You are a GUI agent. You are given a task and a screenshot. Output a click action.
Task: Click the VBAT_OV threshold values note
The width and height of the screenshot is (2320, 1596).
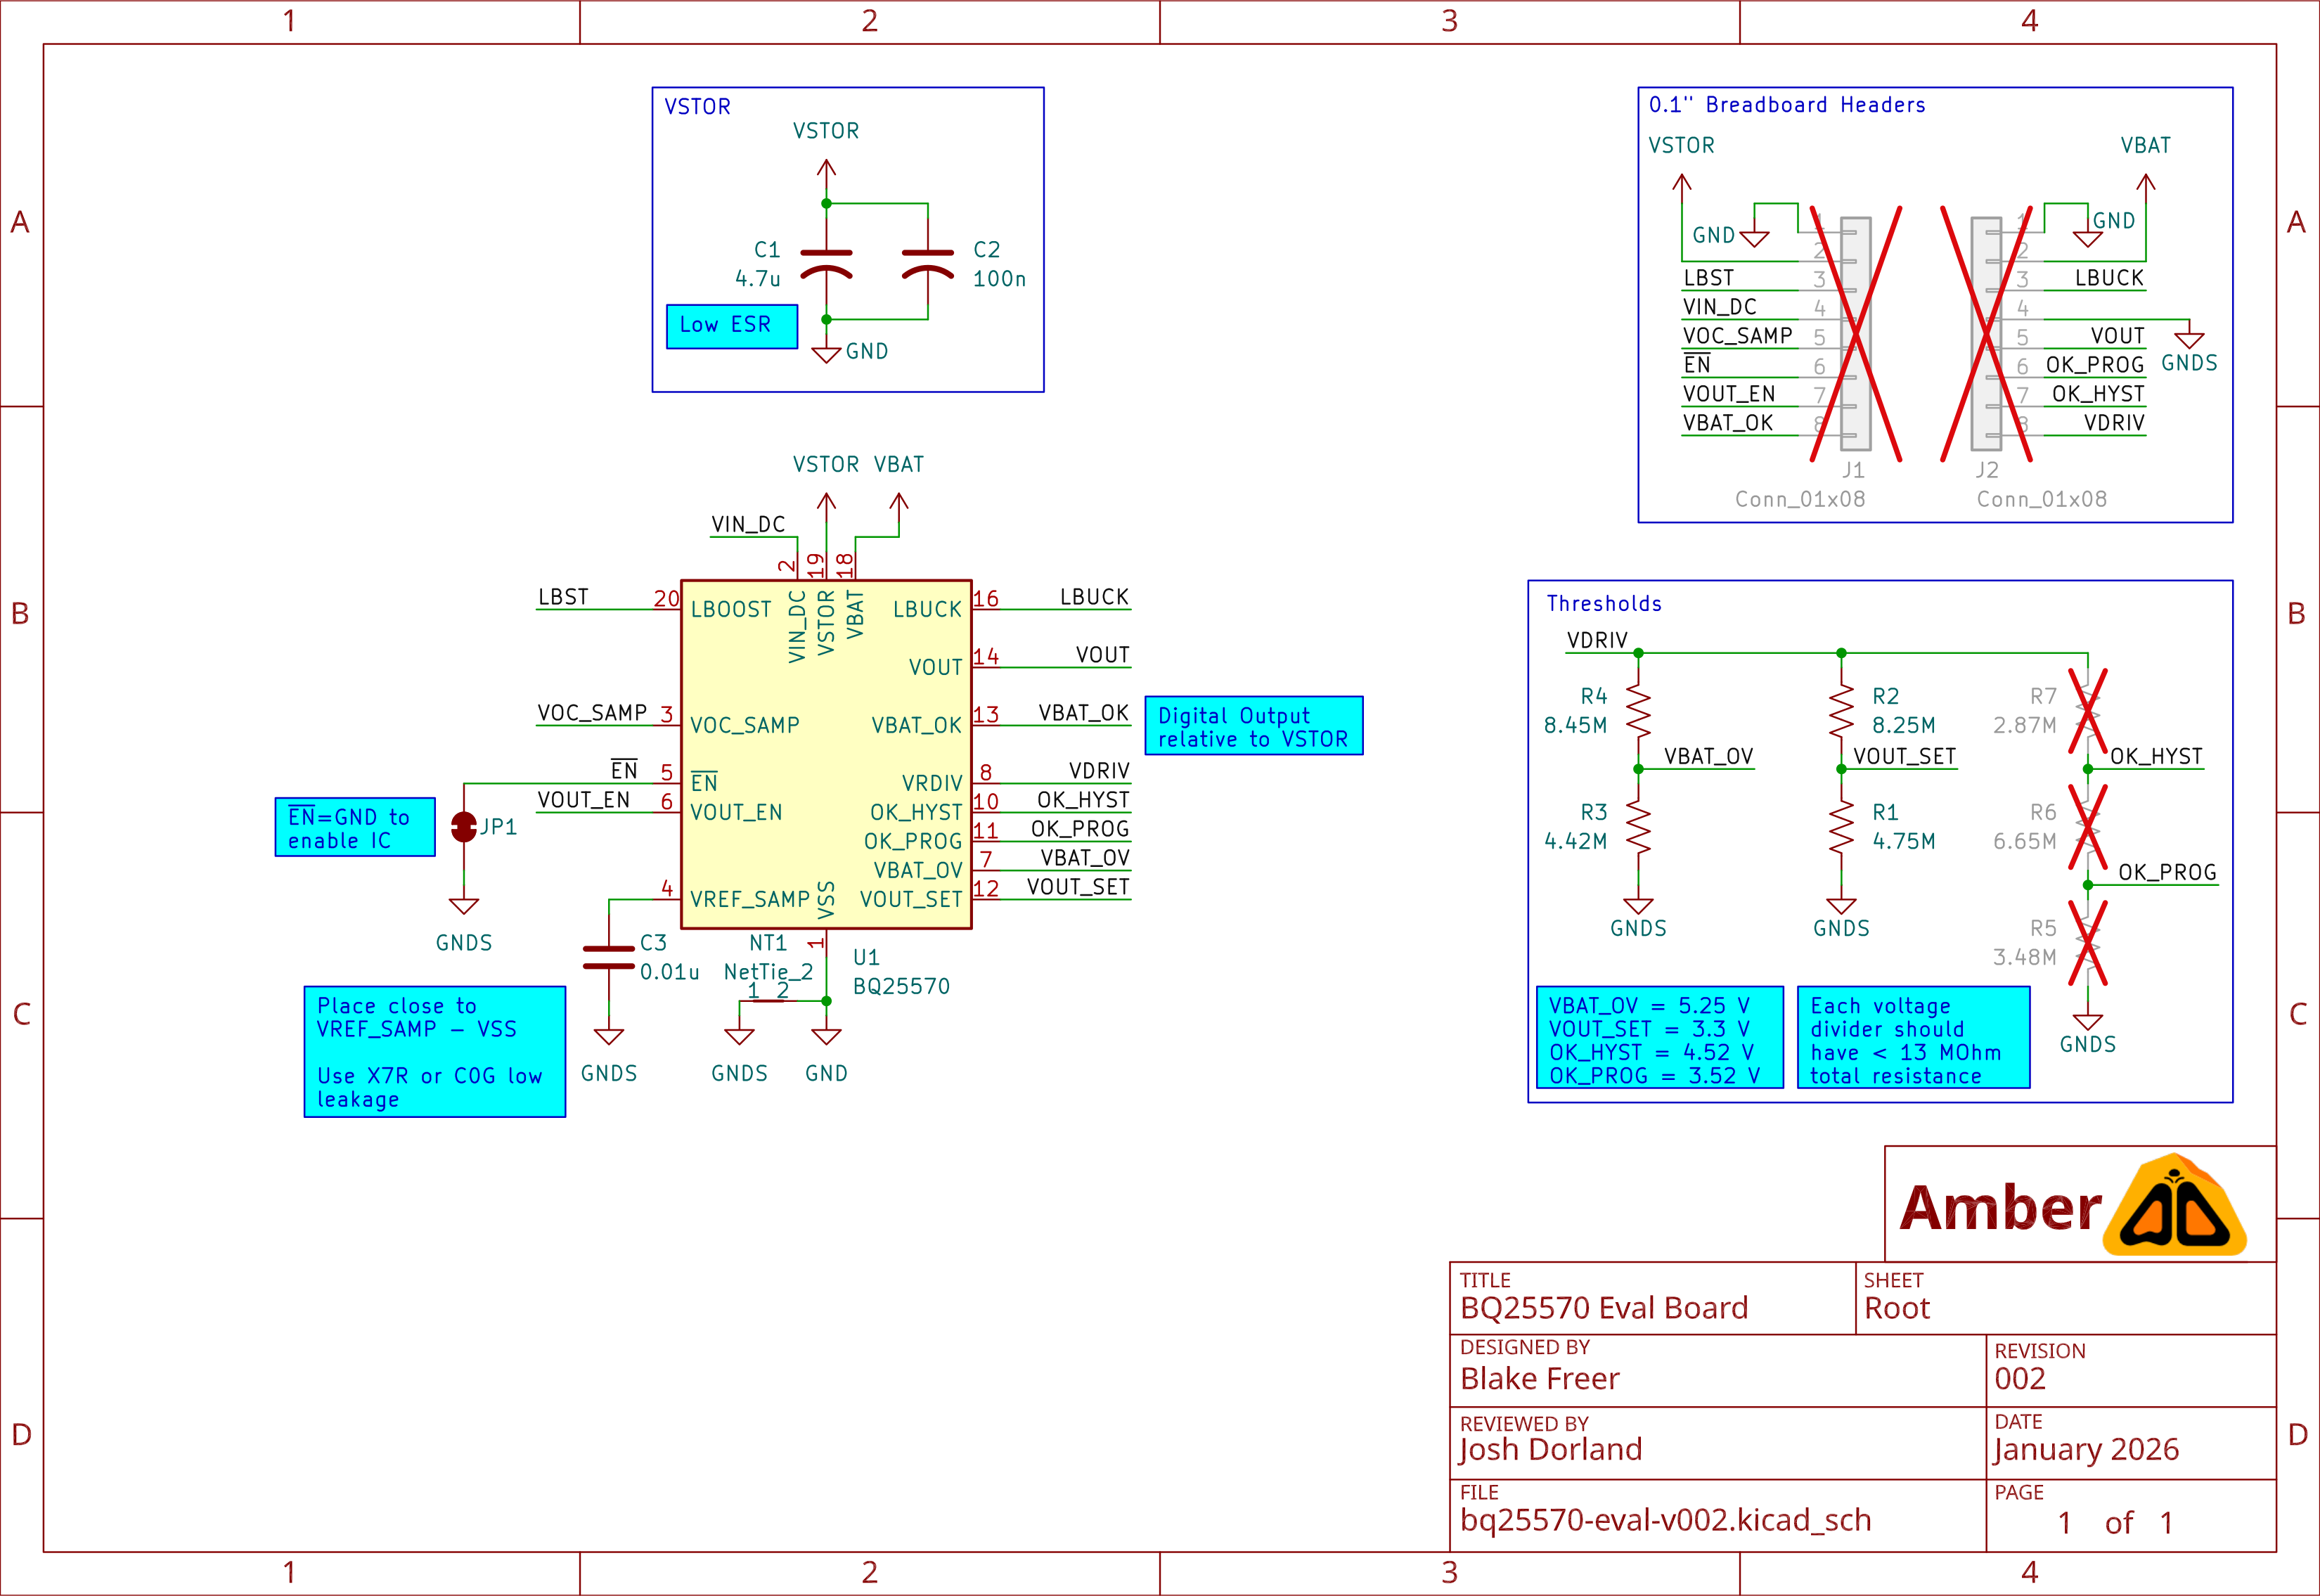pos(1659,1038)
